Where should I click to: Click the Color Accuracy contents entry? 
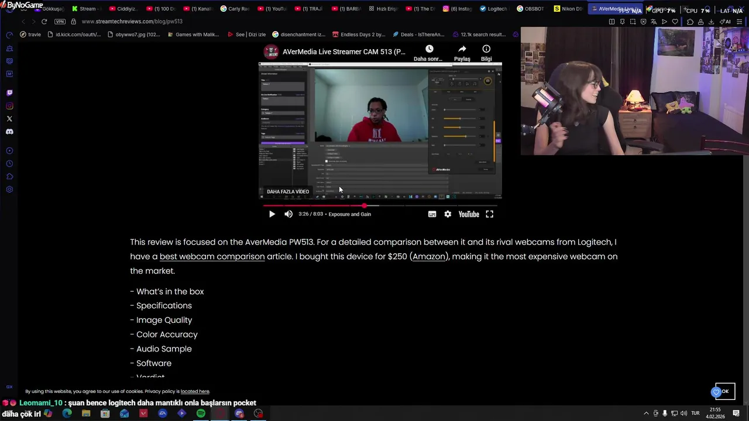point(167,334)
